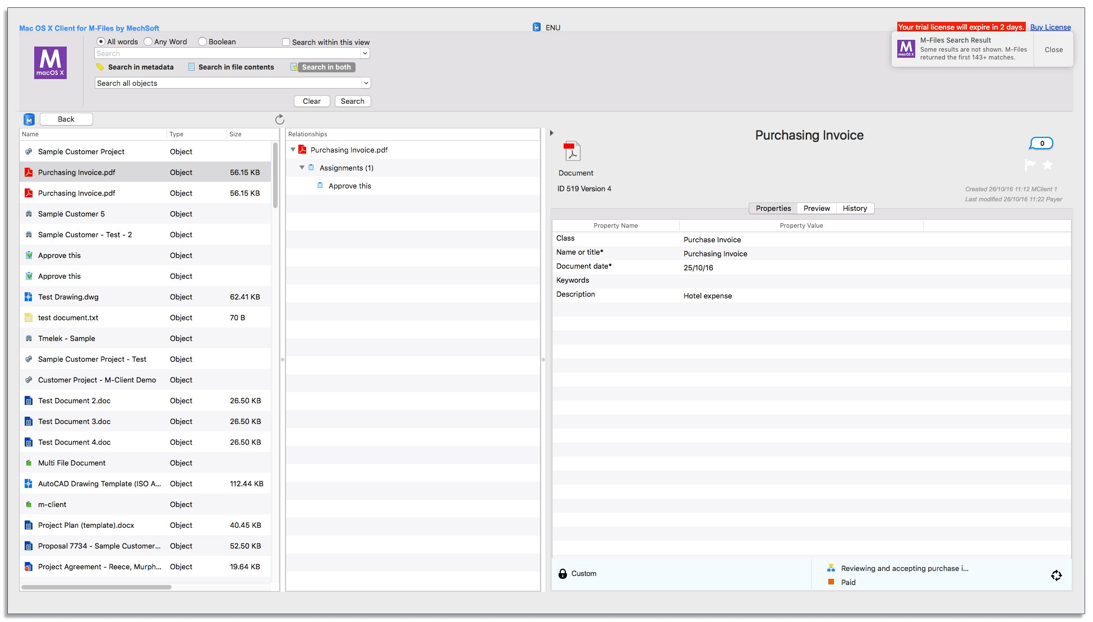Select the Boolean radio button

pos(202,42)
